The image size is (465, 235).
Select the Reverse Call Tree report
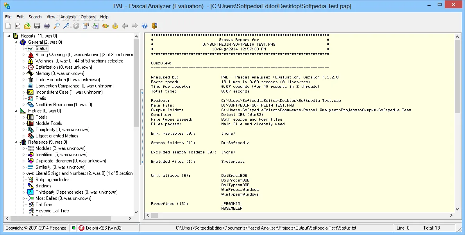point(52,211)
